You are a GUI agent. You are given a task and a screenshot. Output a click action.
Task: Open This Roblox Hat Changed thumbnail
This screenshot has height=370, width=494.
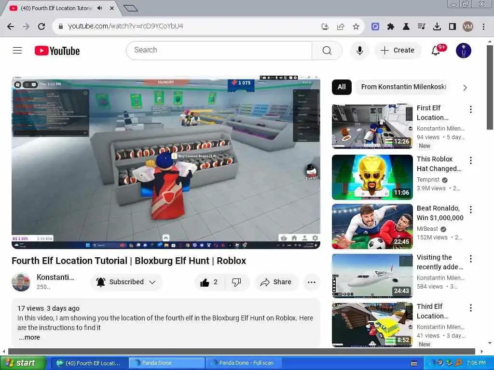[x=372, y=177]
